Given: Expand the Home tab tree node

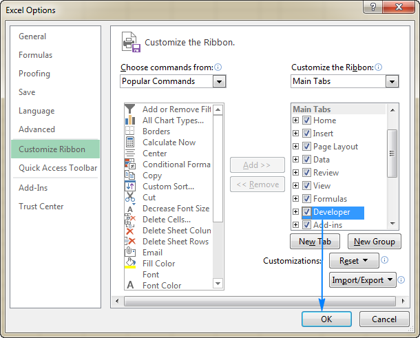Looking at the screenshot, I should 296,120.
